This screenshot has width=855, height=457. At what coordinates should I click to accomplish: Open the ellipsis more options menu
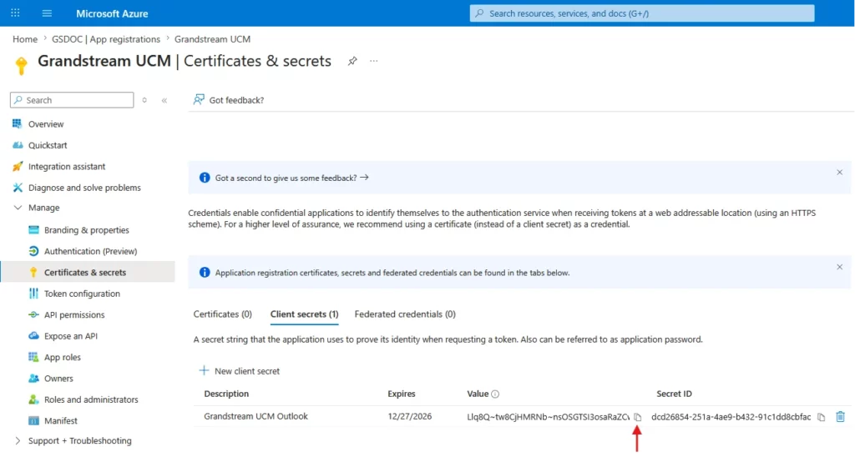[x=373, y=61]
